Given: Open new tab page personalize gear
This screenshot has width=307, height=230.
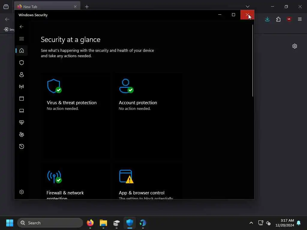Looking at the screenshot, I should (x=295, y=46).
